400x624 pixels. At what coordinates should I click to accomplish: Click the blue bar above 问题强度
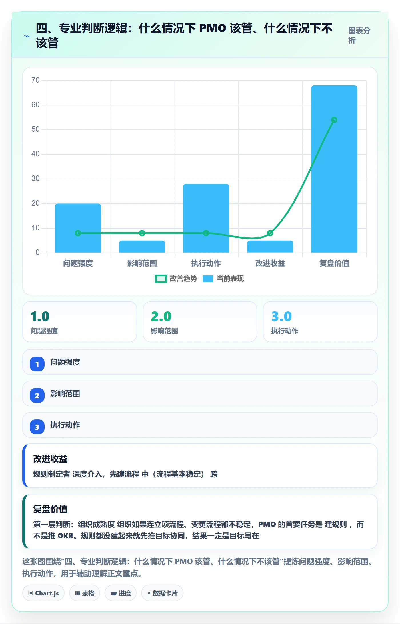tap(78, 228)
